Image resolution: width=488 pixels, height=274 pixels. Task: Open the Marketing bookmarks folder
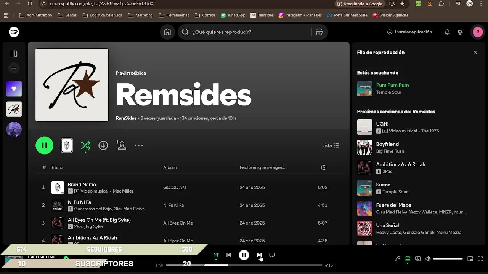(140, 15)
